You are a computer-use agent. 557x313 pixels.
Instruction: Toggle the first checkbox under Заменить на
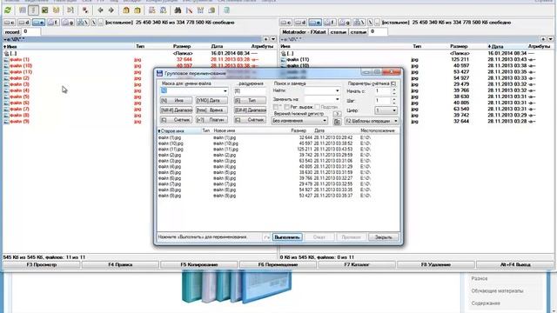click(275, 107)
